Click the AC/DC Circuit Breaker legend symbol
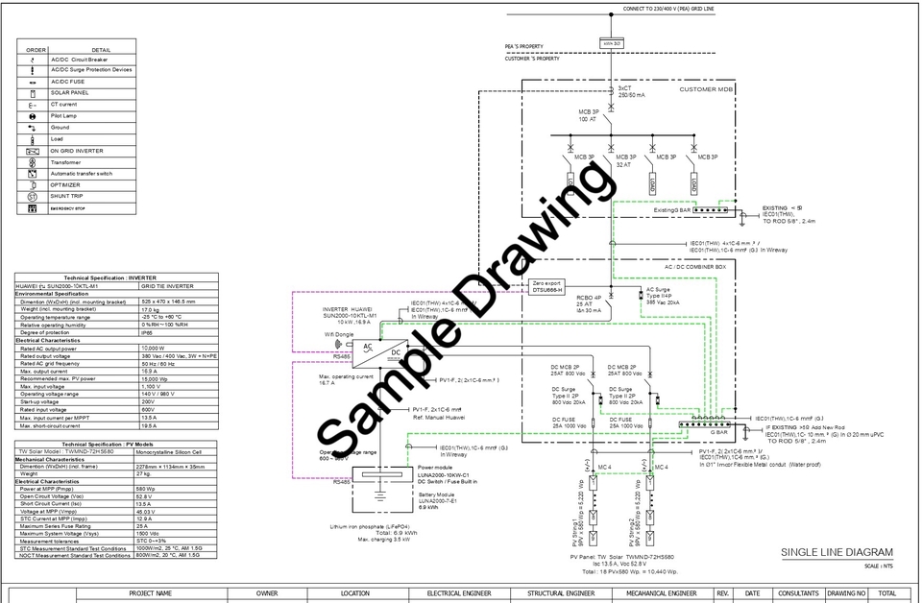Image resolution: width=922 pixels, height=603 pixels. pyautogui.click(x=33, y=60)
